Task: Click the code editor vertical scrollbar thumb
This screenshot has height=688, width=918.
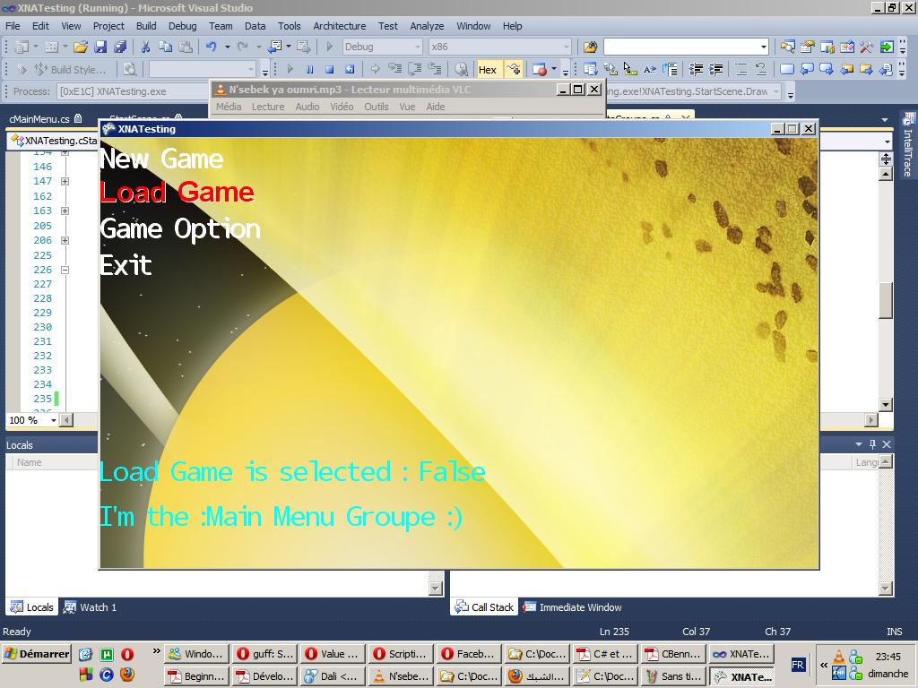Action: pos(886,300)
